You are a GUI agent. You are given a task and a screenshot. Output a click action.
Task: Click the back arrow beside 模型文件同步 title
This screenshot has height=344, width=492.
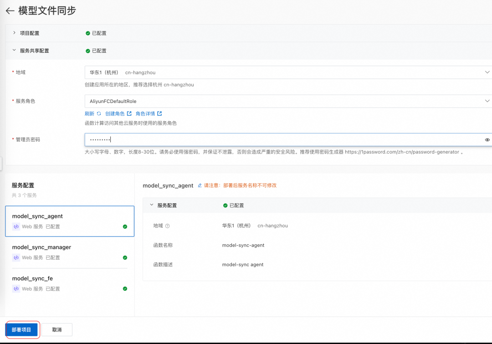click(10, 10)
